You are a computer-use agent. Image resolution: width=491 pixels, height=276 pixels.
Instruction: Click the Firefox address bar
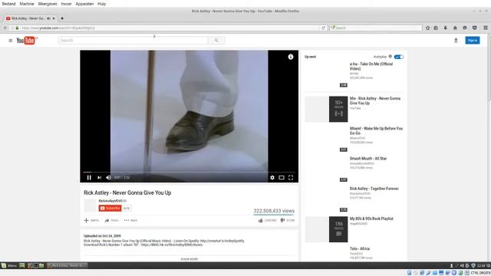pos(169,28)
